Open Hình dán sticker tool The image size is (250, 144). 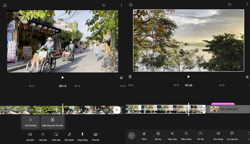(56, 137)
